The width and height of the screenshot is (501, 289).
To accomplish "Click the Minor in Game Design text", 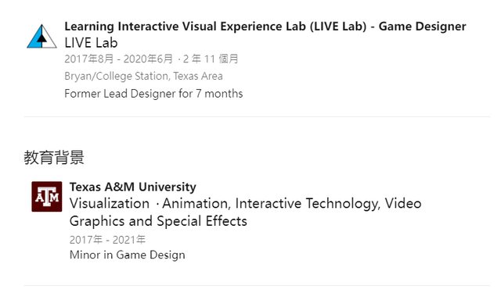I will coord(128,255).
